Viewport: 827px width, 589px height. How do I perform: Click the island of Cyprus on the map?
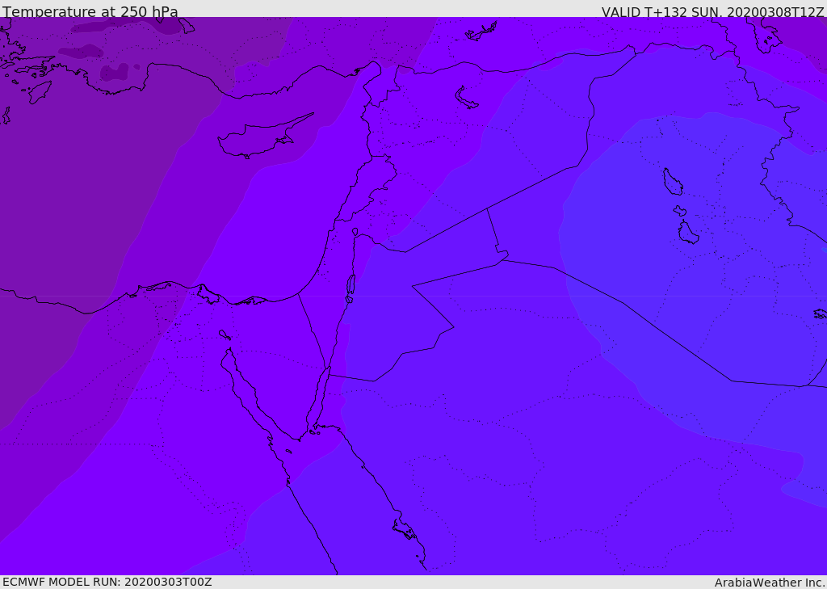click(x=257, y=140)
